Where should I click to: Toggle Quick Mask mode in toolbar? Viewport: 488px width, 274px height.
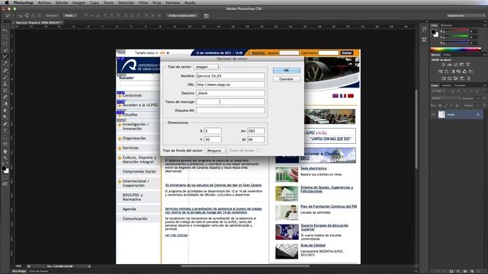coord(5,177)
